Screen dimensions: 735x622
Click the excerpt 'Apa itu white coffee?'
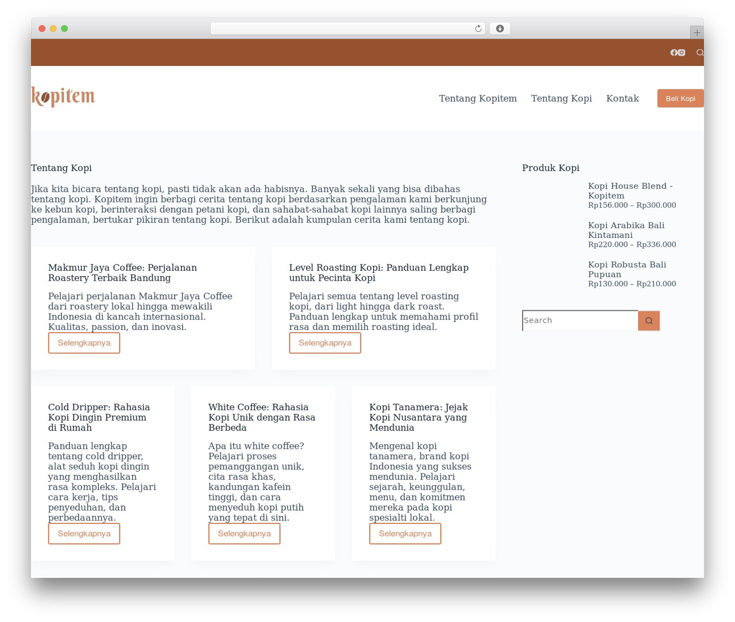coord(256,482)
